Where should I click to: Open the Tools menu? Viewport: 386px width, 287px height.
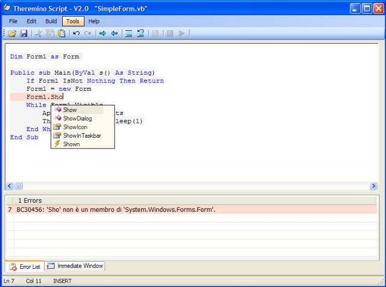pyautogui.click(x=72, y=21)
